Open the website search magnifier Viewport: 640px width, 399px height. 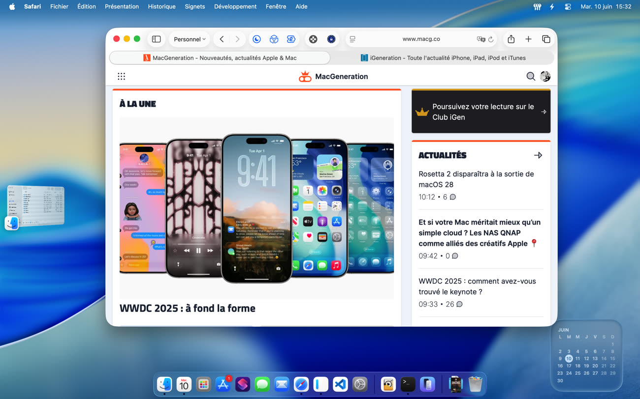point(531,76)
